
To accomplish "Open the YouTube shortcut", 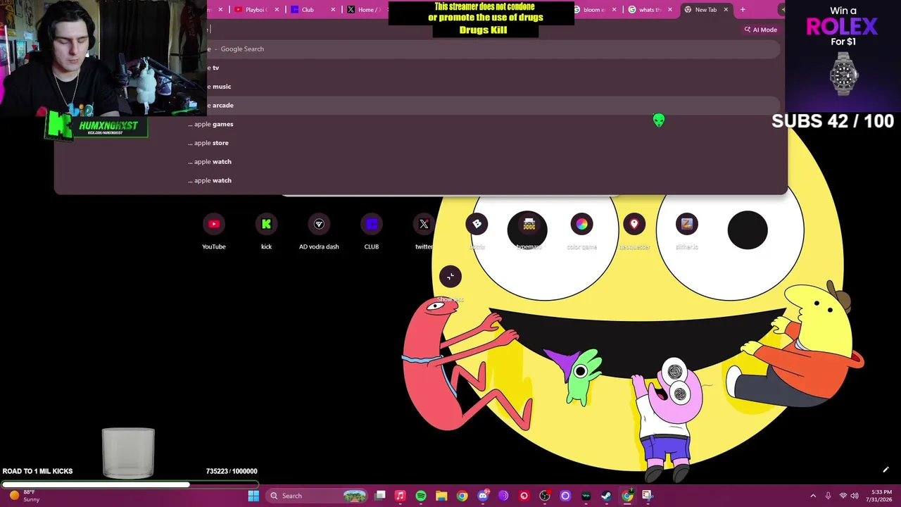I will click(x=214, y=231).
